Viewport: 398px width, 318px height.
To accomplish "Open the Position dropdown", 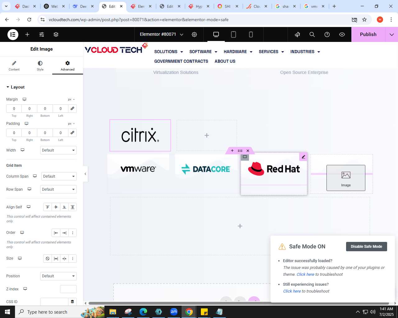I will point(58,276).
